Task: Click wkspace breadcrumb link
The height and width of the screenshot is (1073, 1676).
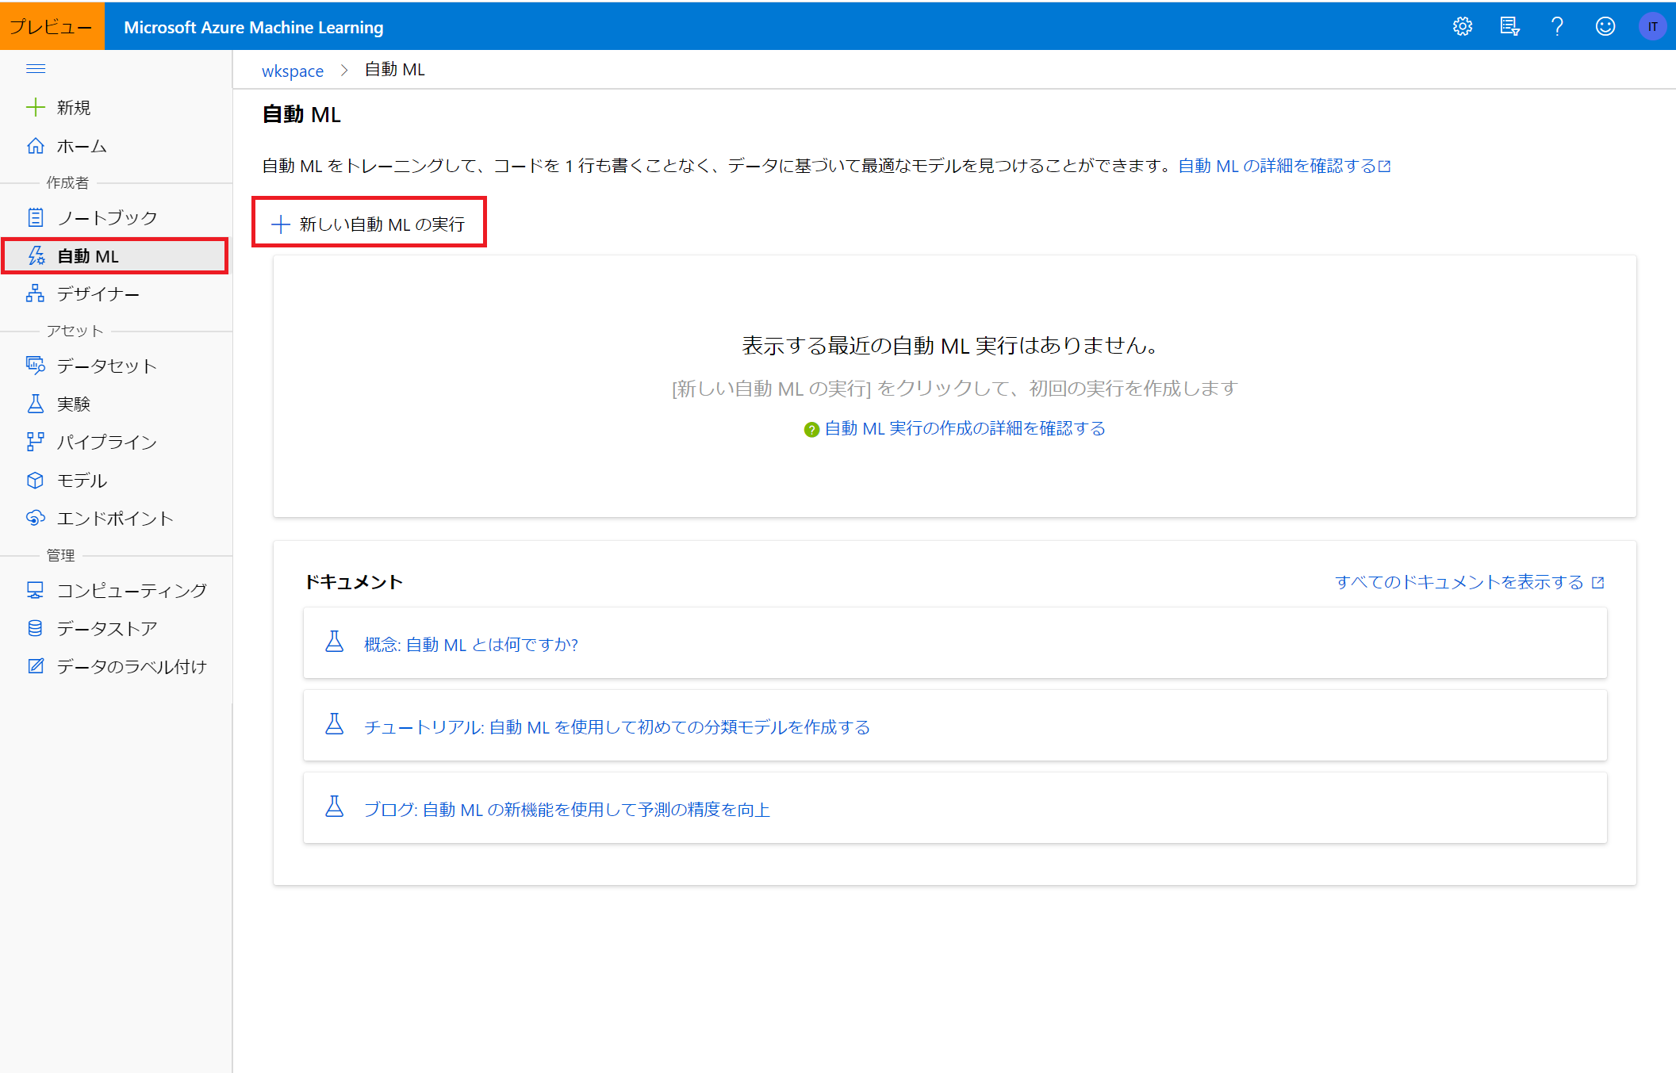Action: click(x=293, y=71)
